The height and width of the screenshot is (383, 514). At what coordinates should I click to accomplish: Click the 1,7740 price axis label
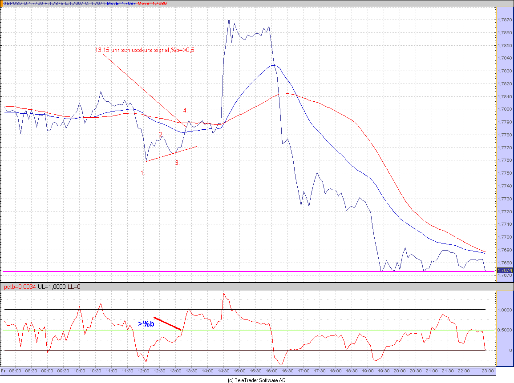505,186
